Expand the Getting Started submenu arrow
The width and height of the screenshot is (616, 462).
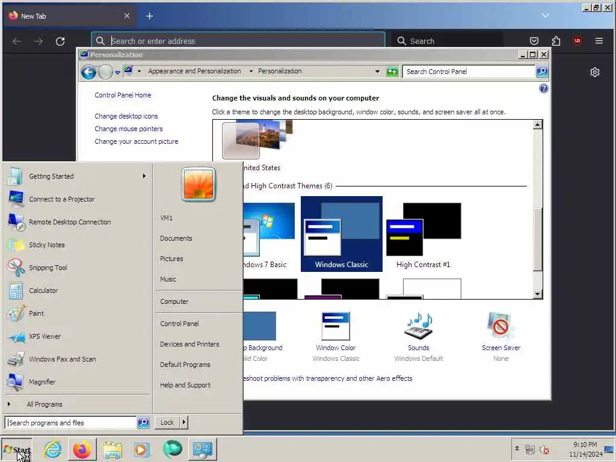pos(144,176)
